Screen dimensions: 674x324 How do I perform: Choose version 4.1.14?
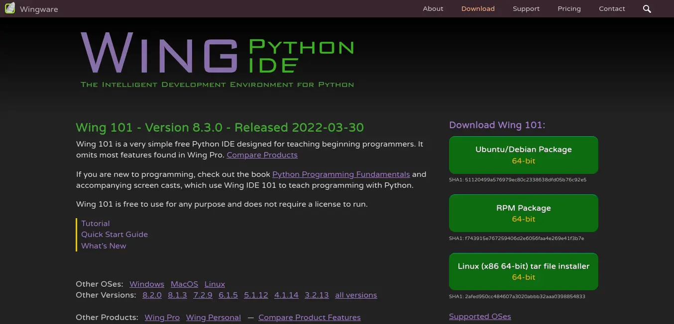(286, 295)
